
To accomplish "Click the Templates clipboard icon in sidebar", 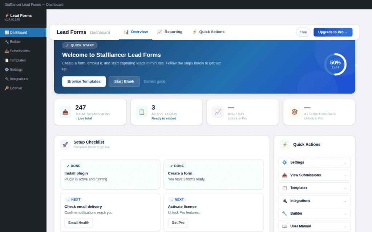I will (x=7, y=60).
